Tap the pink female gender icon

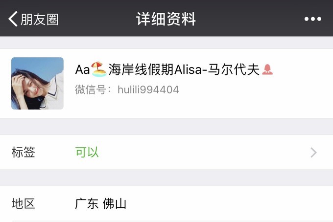pyautogui.click(x=267, y=69)
